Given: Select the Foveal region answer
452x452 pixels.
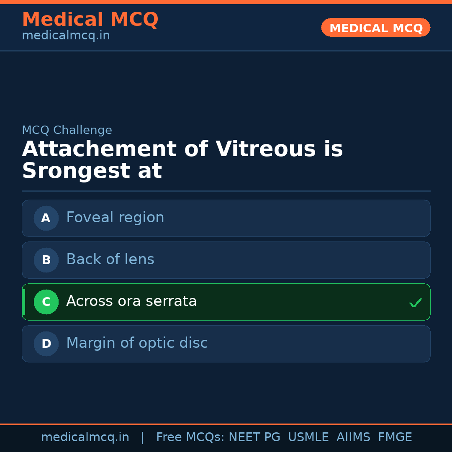Looking at the screenshot, I should click(115, 218).
